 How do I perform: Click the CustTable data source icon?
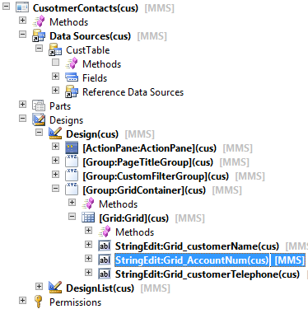pyautogui.click(x=55, y=49)
